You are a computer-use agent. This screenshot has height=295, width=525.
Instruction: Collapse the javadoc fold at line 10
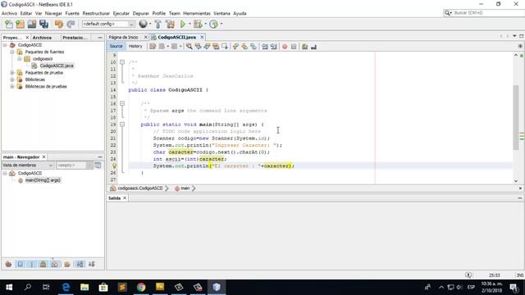[122, 62]
